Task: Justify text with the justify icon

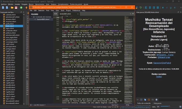Action: pyautogui.click(x=158, y=8)
